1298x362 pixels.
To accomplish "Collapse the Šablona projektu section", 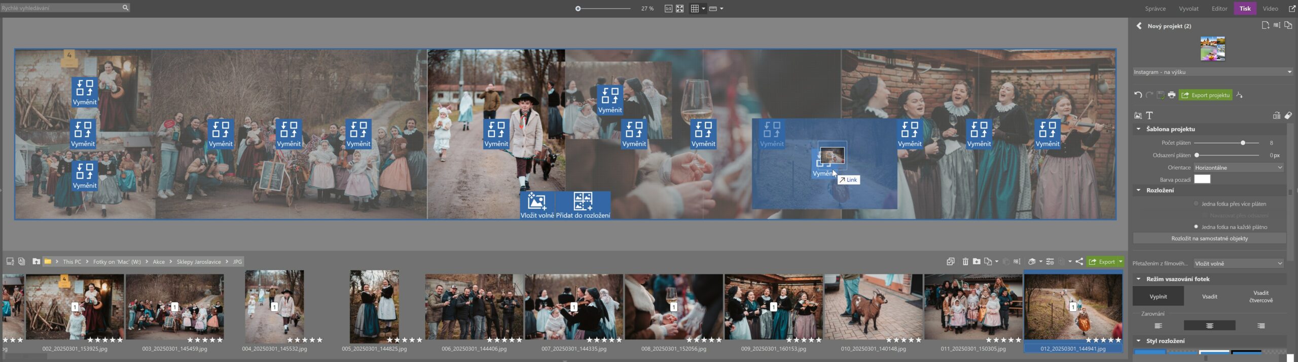I will 1139,129.
